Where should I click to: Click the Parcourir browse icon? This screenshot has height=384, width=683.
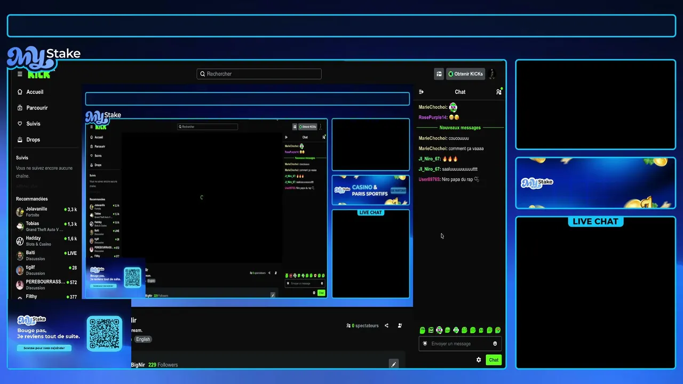pos(20,108)
